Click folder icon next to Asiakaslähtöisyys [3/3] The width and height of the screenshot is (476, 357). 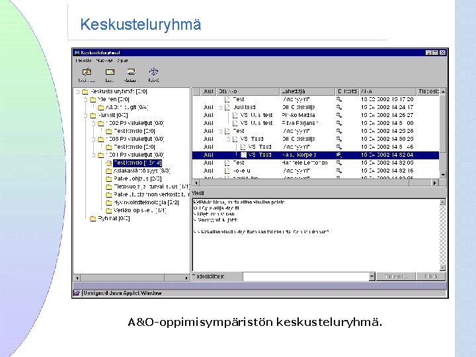(x=108, y=171)
